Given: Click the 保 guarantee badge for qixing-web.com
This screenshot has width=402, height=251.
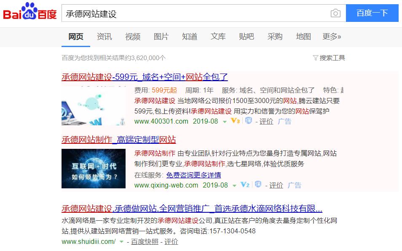Looking at the screenshot, I should tap(258, 184).
